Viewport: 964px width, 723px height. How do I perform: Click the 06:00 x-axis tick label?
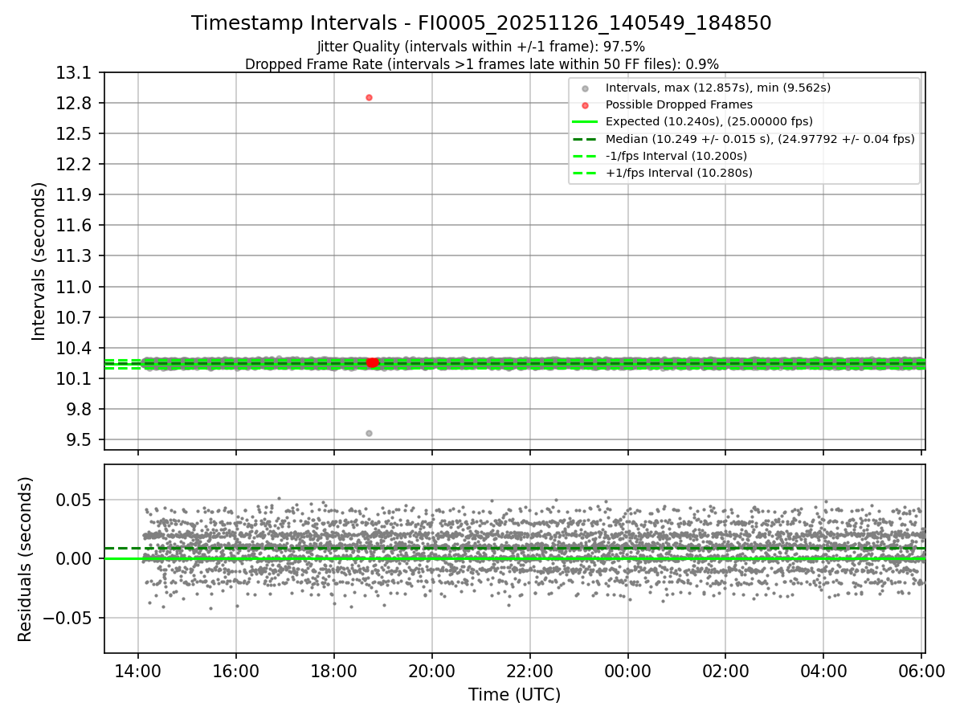pos(921,671)
